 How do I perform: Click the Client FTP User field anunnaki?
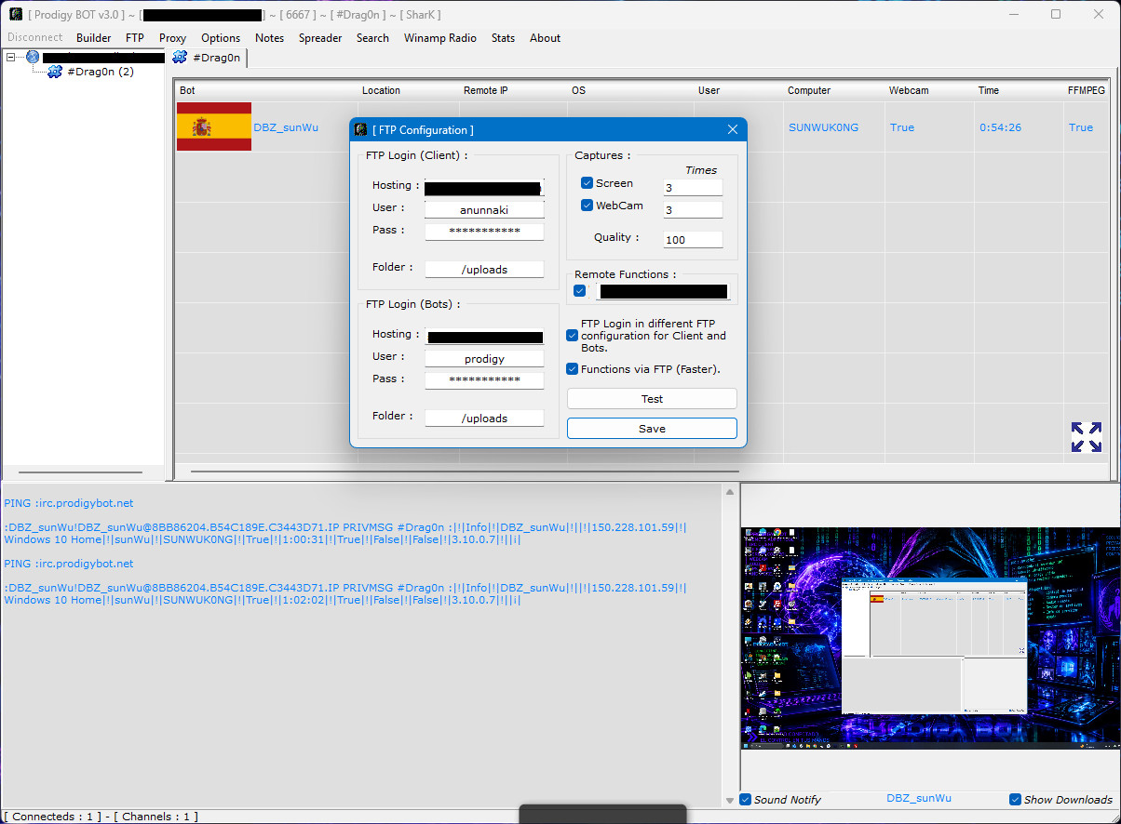coord(484,210)
